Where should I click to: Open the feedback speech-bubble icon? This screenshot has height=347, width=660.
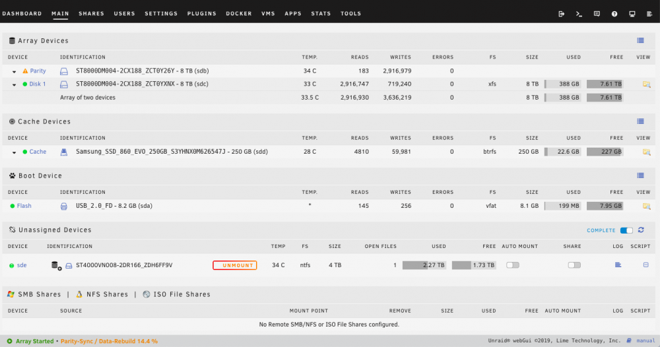click(597, 14)
